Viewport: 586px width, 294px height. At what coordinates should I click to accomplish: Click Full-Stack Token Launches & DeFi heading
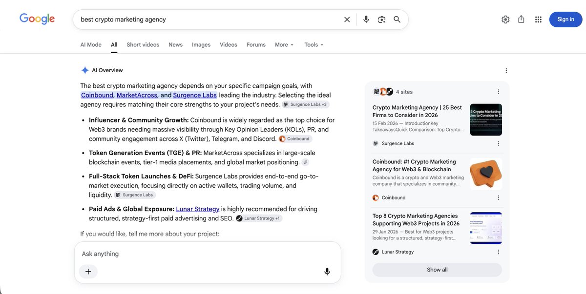pos(141,176)
